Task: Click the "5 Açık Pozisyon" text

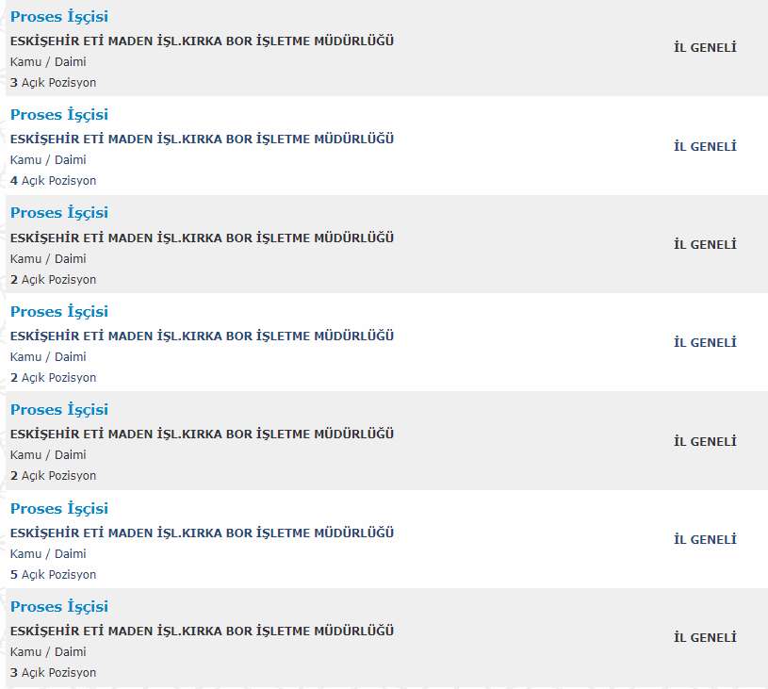Action: click(54, 575)
